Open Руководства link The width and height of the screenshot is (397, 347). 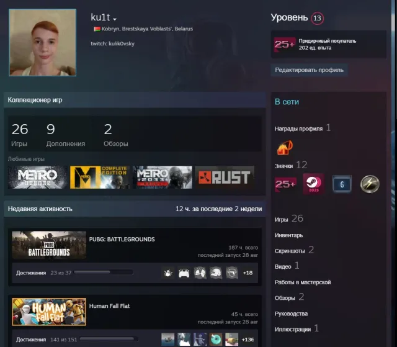pos(291,313)
